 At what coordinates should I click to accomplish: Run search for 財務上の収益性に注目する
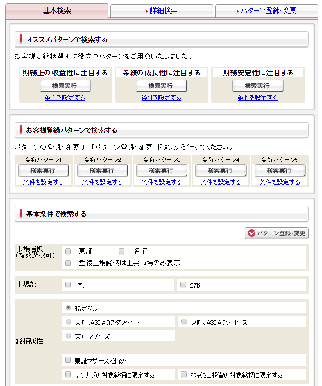[65, 86]
